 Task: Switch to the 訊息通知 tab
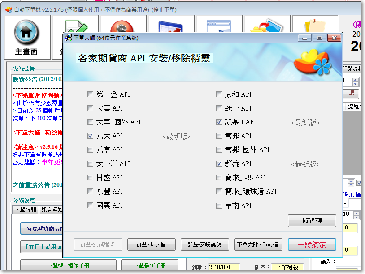click(x=52, y=210)
